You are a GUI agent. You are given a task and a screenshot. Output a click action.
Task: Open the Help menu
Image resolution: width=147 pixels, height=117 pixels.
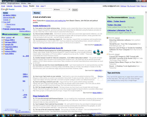tap(29, 3)
